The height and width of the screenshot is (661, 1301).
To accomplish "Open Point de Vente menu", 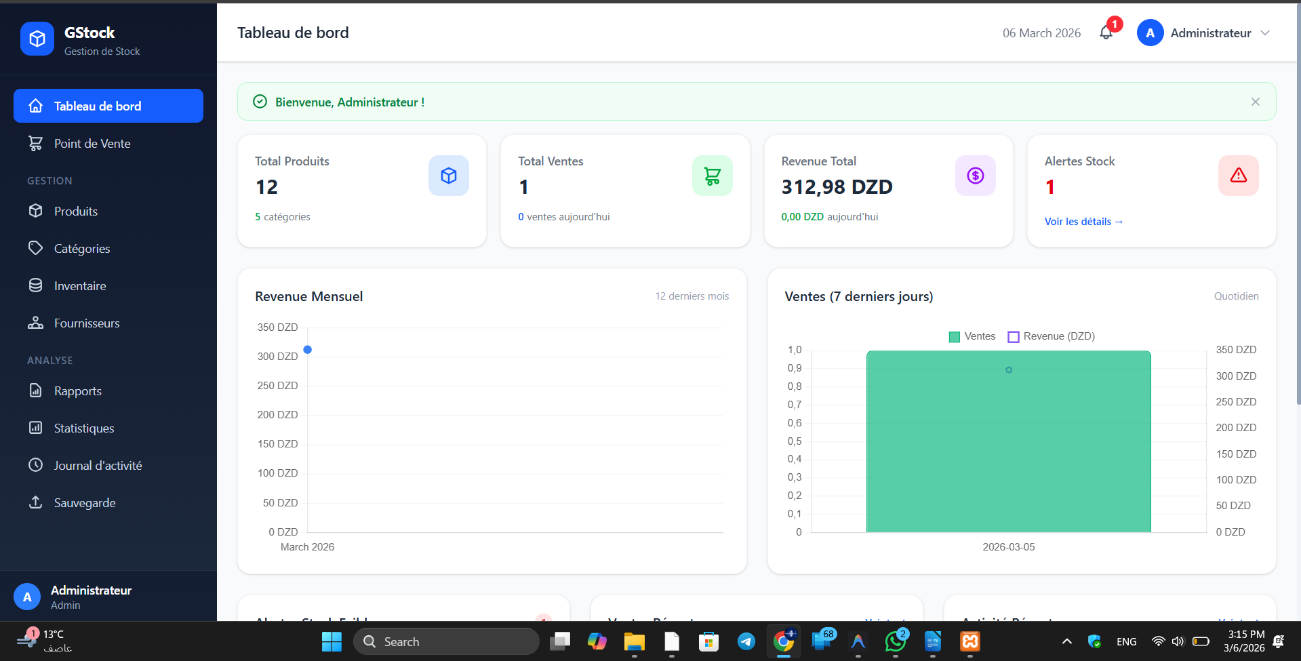I will [92, 144].
